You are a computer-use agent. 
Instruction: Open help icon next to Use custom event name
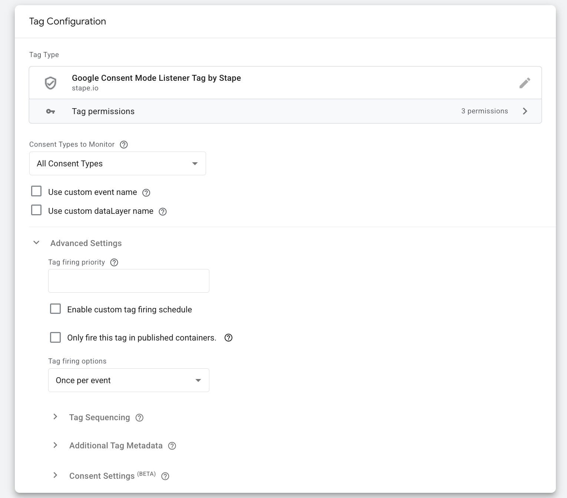[x=146, y=193]
